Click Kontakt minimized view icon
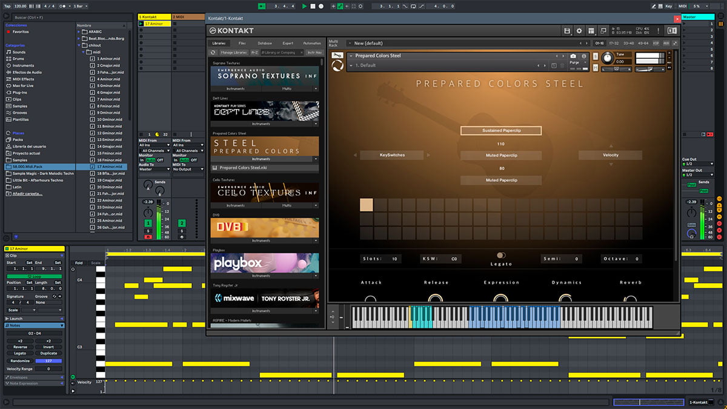This screenshot has width=727, height=409. click(603, 31)
